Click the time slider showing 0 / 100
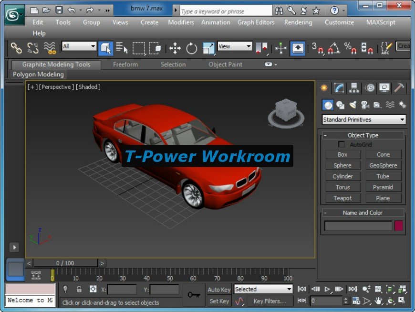The height and width of the screenshot is (312, 415). pos(65,263)
